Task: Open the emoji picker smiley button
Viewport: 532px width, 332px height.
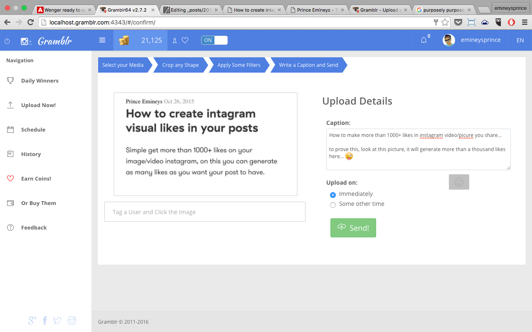Action: click(x=459, y=182)
